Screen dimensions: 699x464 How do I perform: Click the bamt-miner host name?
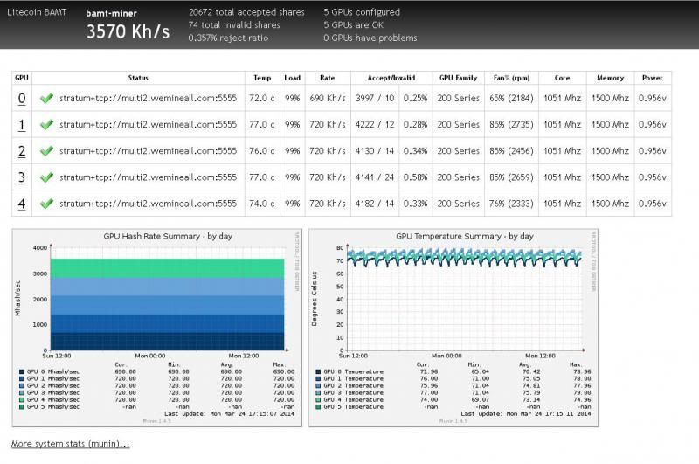[x=112, y=13]
